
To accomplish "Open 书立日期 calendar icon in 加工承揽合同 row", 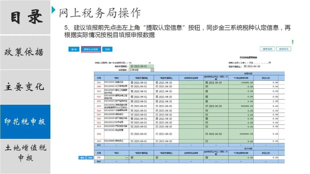I will (x=207, y=86).
